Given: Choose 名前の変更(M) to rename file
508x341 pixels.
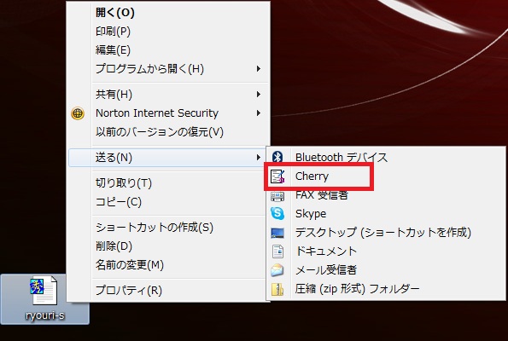Looking at the screenshot, I should 168,265.
